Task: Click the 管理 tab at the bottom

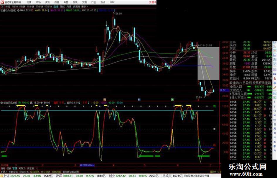Action: (x=14, y=168)
